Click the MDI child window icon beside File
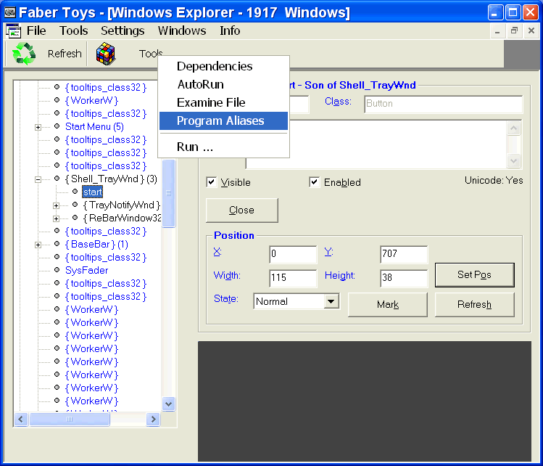543x466 pixels. point(13,31)
